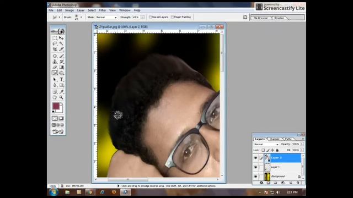This screenshot has width=353, height=198.
Task: Toggle lock all padlock icon
Action: pyautogui.click(x=277, y=150)
